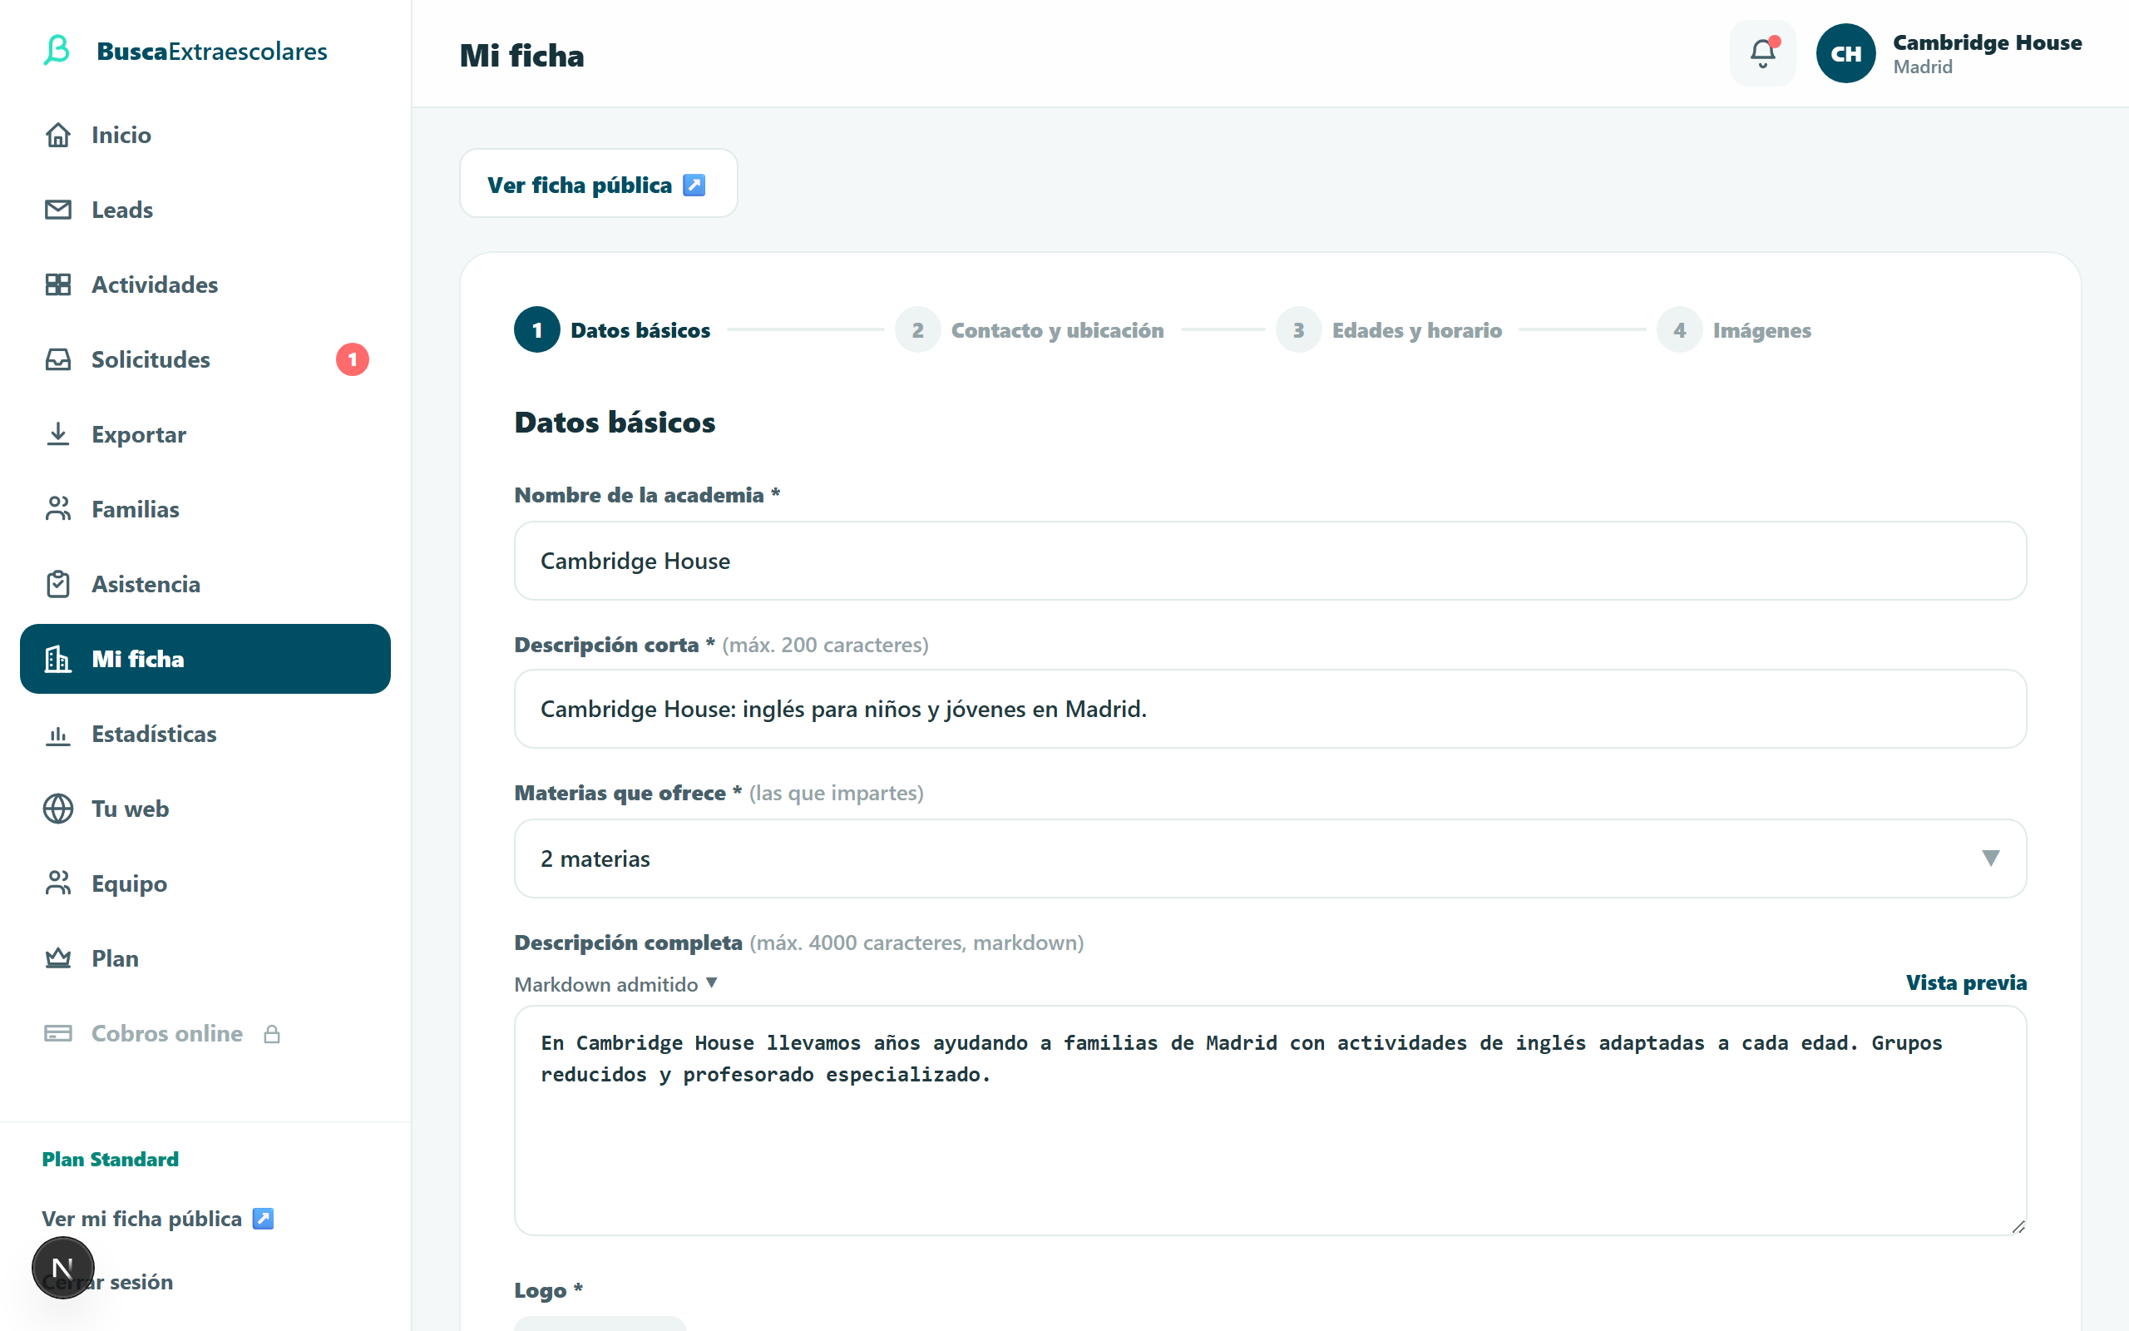Click the Tu web globe icon
This screenshot has height=1331, width=2129.
[58, 808]
